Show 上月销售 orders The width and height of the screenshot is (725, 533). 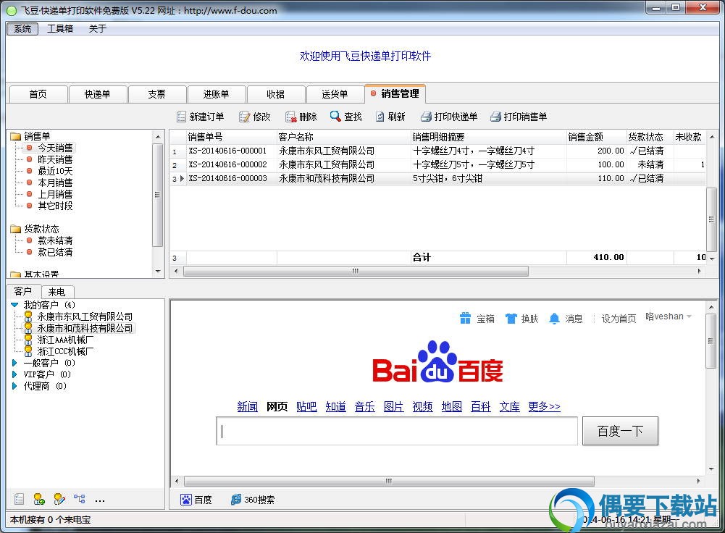[x=55, y=194]
